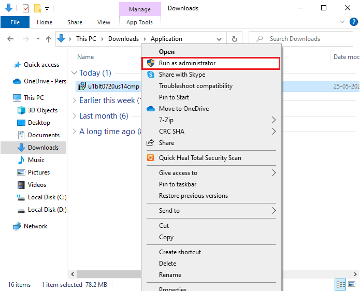360x291 pixels.
Task: Select the u1blt0720us14cmp file
Action: 108,86
